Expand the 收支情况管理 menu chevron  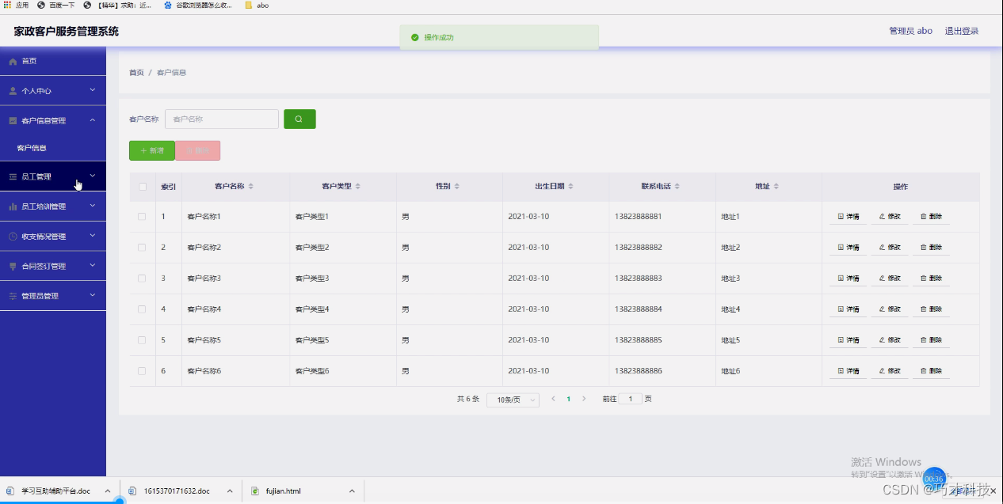[x=93, y=236]
